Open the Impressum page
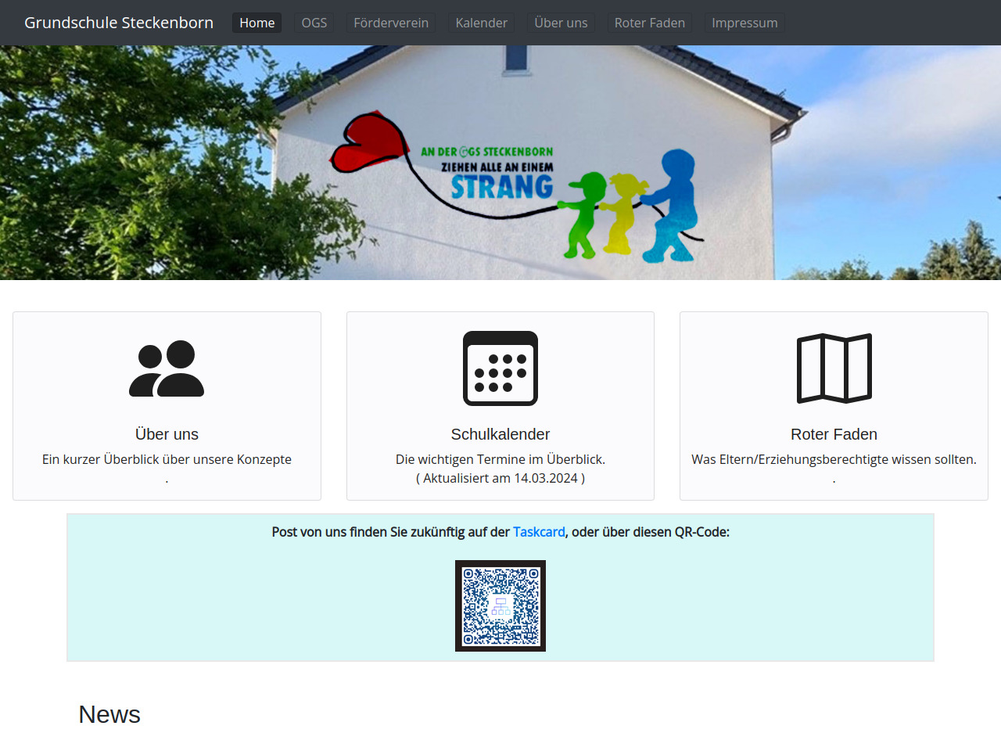The height and width of the screenshot is (751, 1001). pyautogui.click(x=744, y=23)
